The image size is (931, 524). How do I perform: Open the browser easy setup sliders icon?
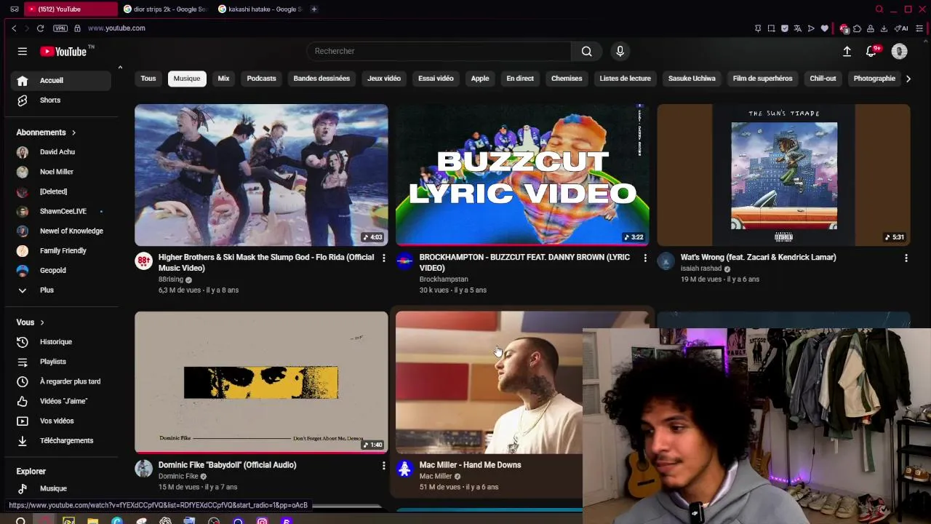click(x=919, y=28)
